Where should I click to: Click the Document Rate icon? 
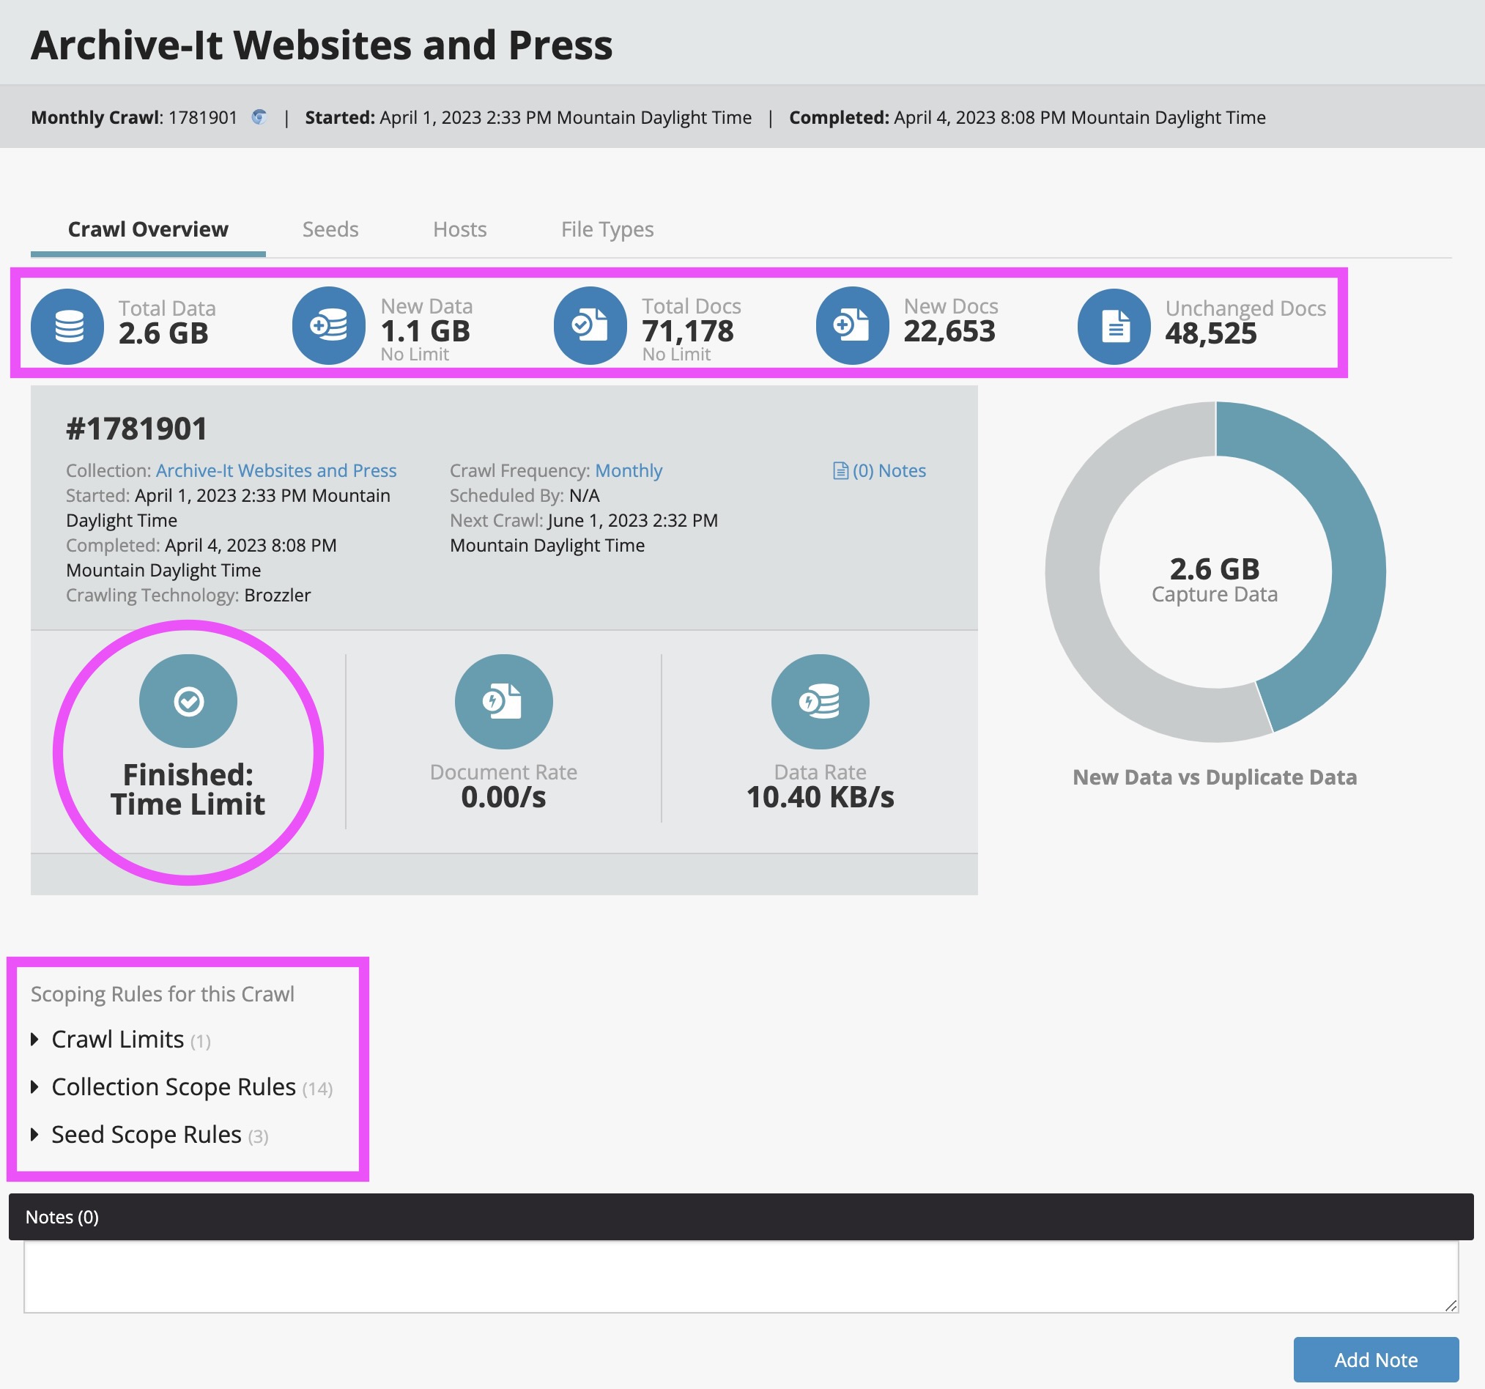coord(503,701)
